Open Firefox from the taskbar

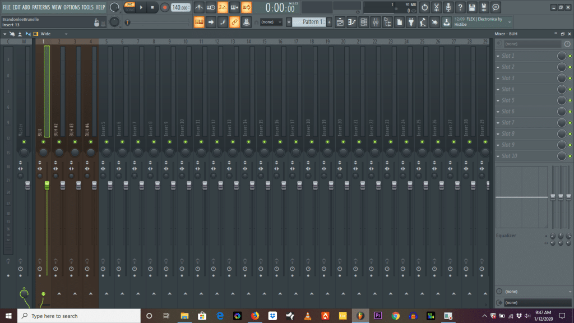click(255, 316)
